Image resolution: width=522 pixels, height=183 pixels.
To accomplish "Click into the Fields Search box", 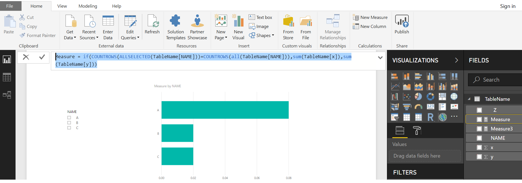I will click(x=495, y=80).
